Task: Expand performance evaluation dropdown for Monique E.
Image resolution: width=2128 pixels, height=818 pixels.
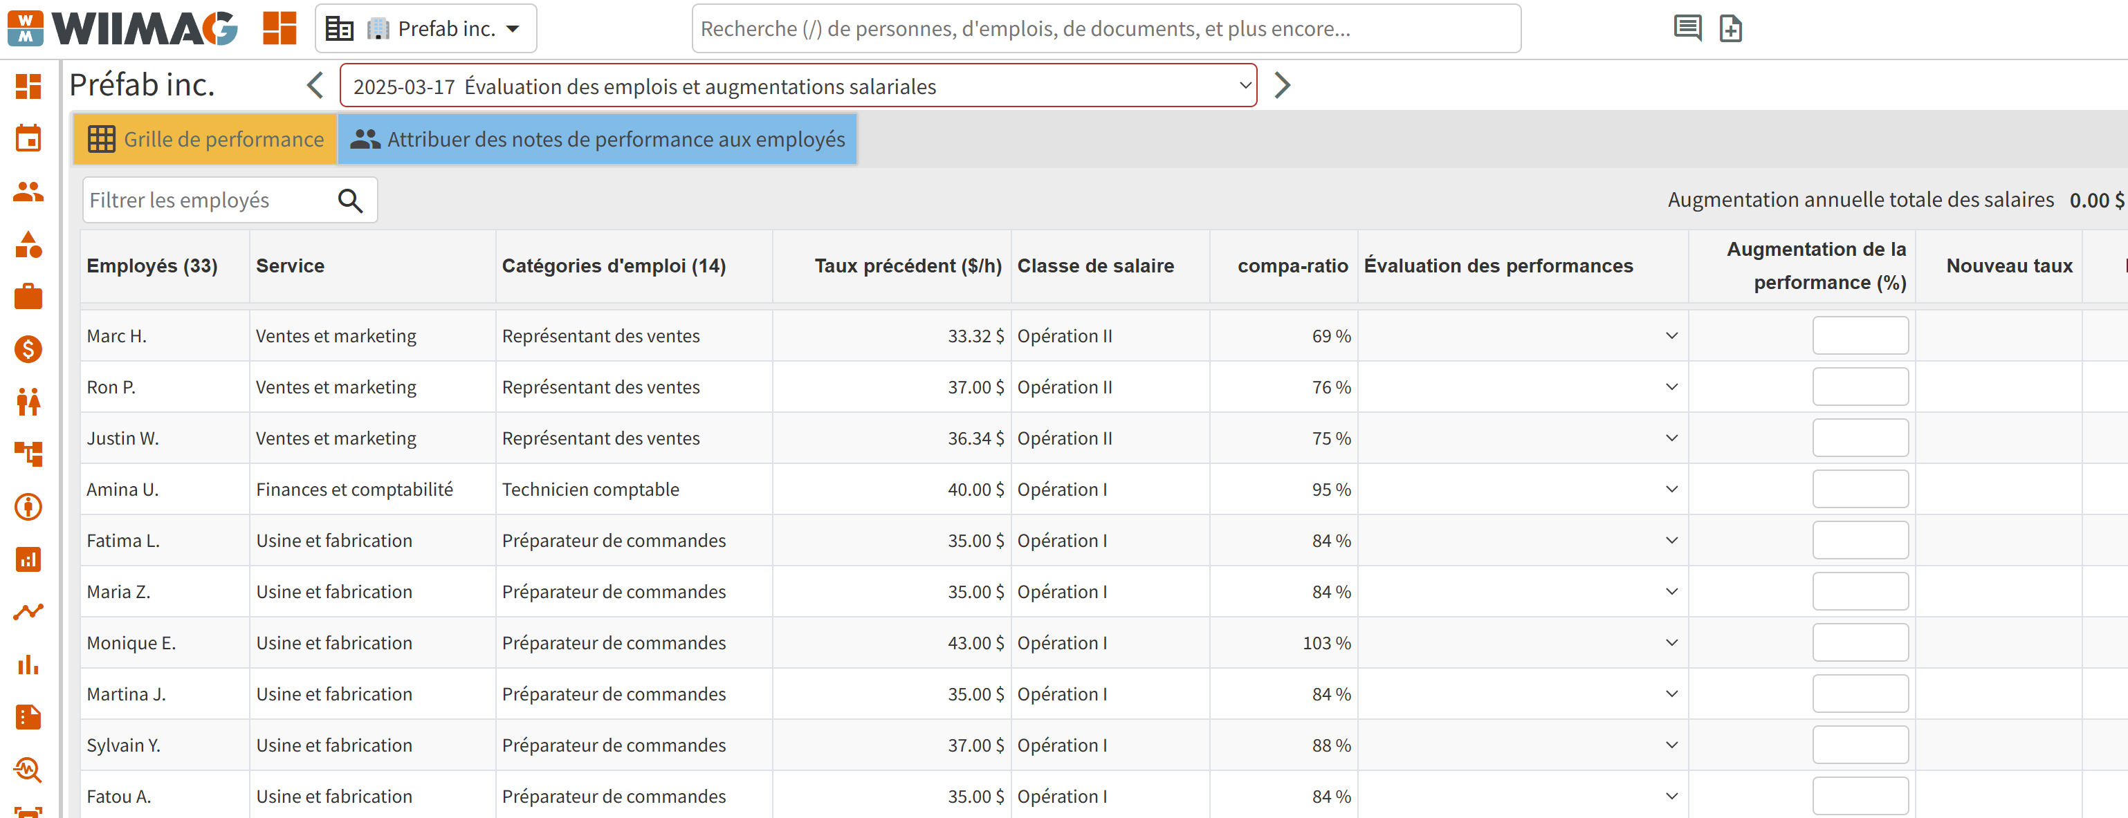Action: [1671, 643]
